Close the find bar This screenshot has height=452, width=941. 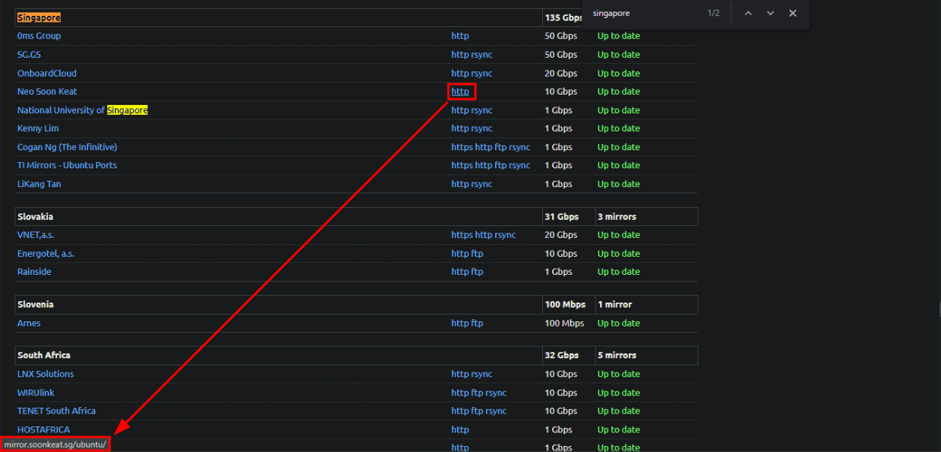[792, 14]
